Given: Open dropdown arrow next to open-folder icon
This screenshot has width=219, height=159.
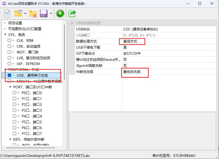Looking at the screenshot, I should (25, 13).
